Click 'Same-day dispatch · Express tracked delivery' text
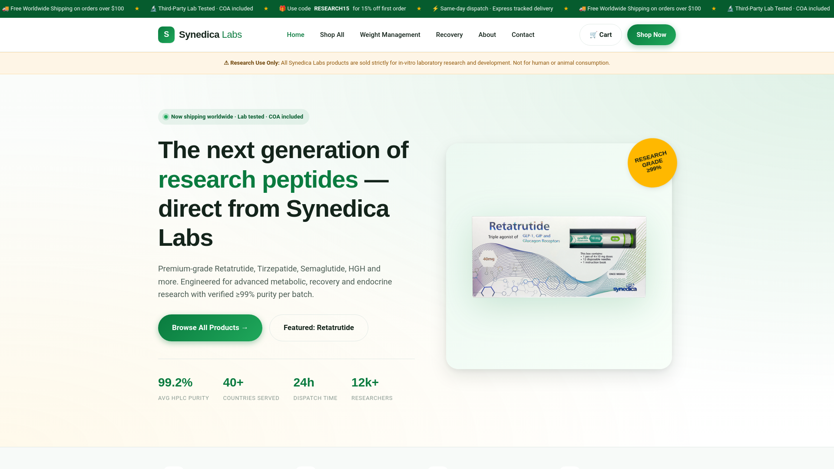Screen dimensions: 834x469 coord(496,9)
